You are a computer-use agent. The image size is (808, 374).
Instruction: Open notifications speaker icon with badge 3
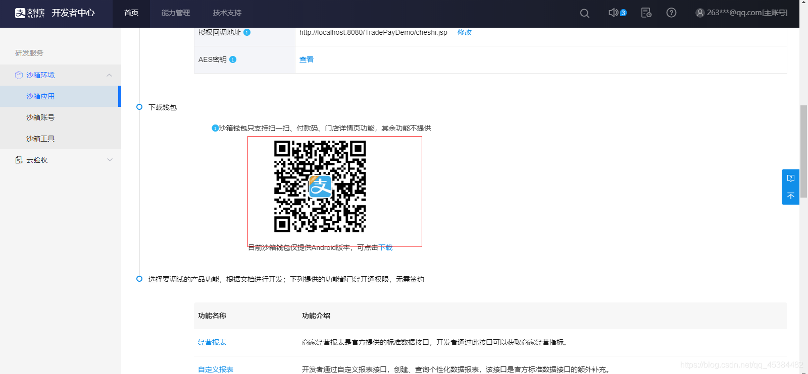617,13
